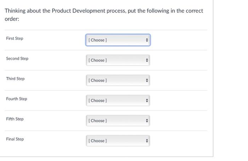Open the First Step dropdown
Image resolution: width=248 pixels, height=161 pixels.
coord(118,40)
